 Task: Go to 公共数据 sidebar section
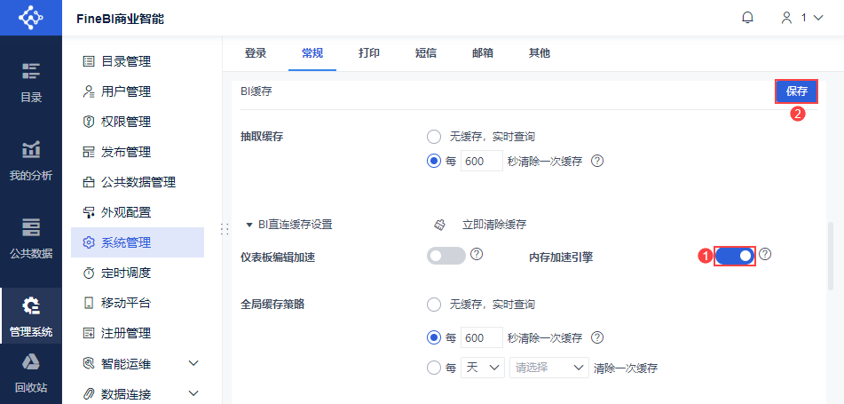coord(31,237)
